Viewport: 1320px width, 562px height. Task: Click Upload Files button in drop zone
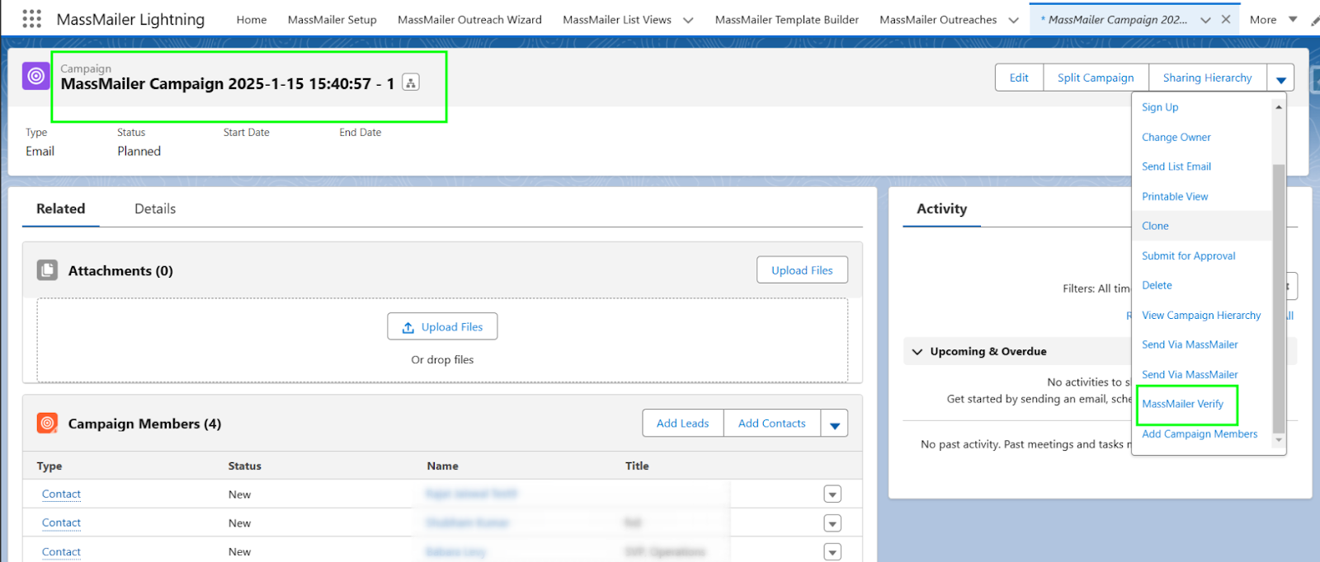[x=442, y=326]
